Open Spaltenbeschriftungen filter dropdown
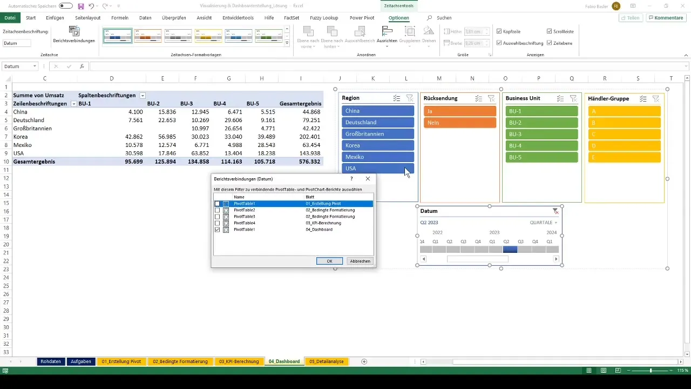The image size is (691, 389). [143, 96]
